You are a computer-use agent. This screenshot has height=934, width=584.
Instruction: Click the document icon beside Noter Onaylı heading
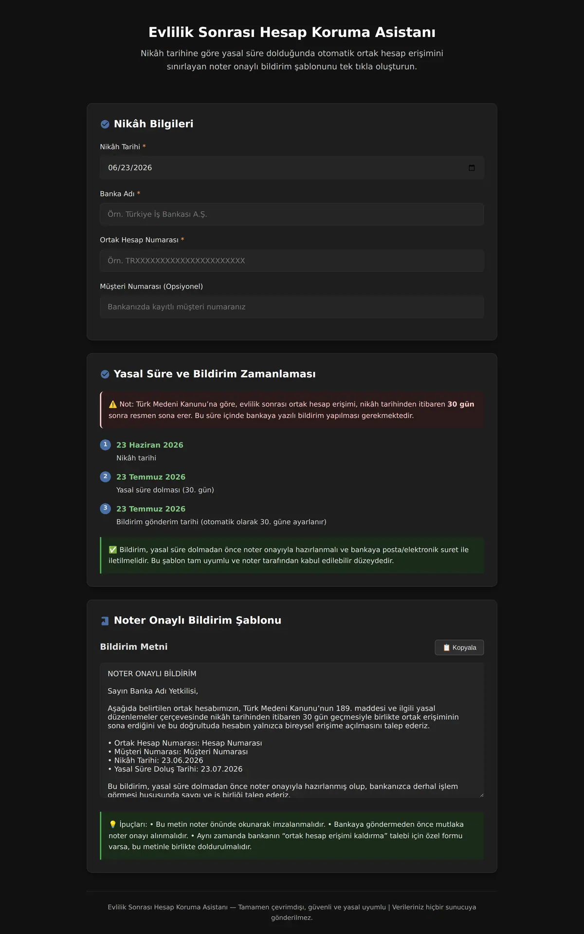105,621
